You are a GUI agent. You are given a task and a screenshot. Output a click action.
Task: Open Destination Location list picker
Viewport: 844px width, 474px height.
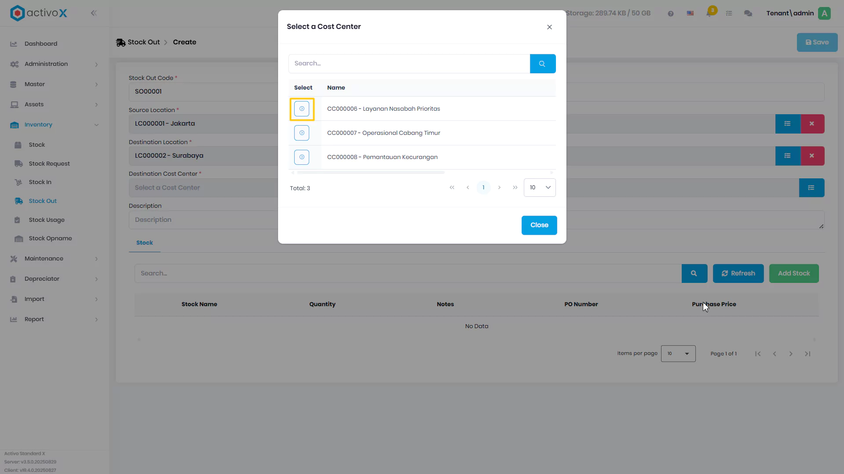point(787,156)
